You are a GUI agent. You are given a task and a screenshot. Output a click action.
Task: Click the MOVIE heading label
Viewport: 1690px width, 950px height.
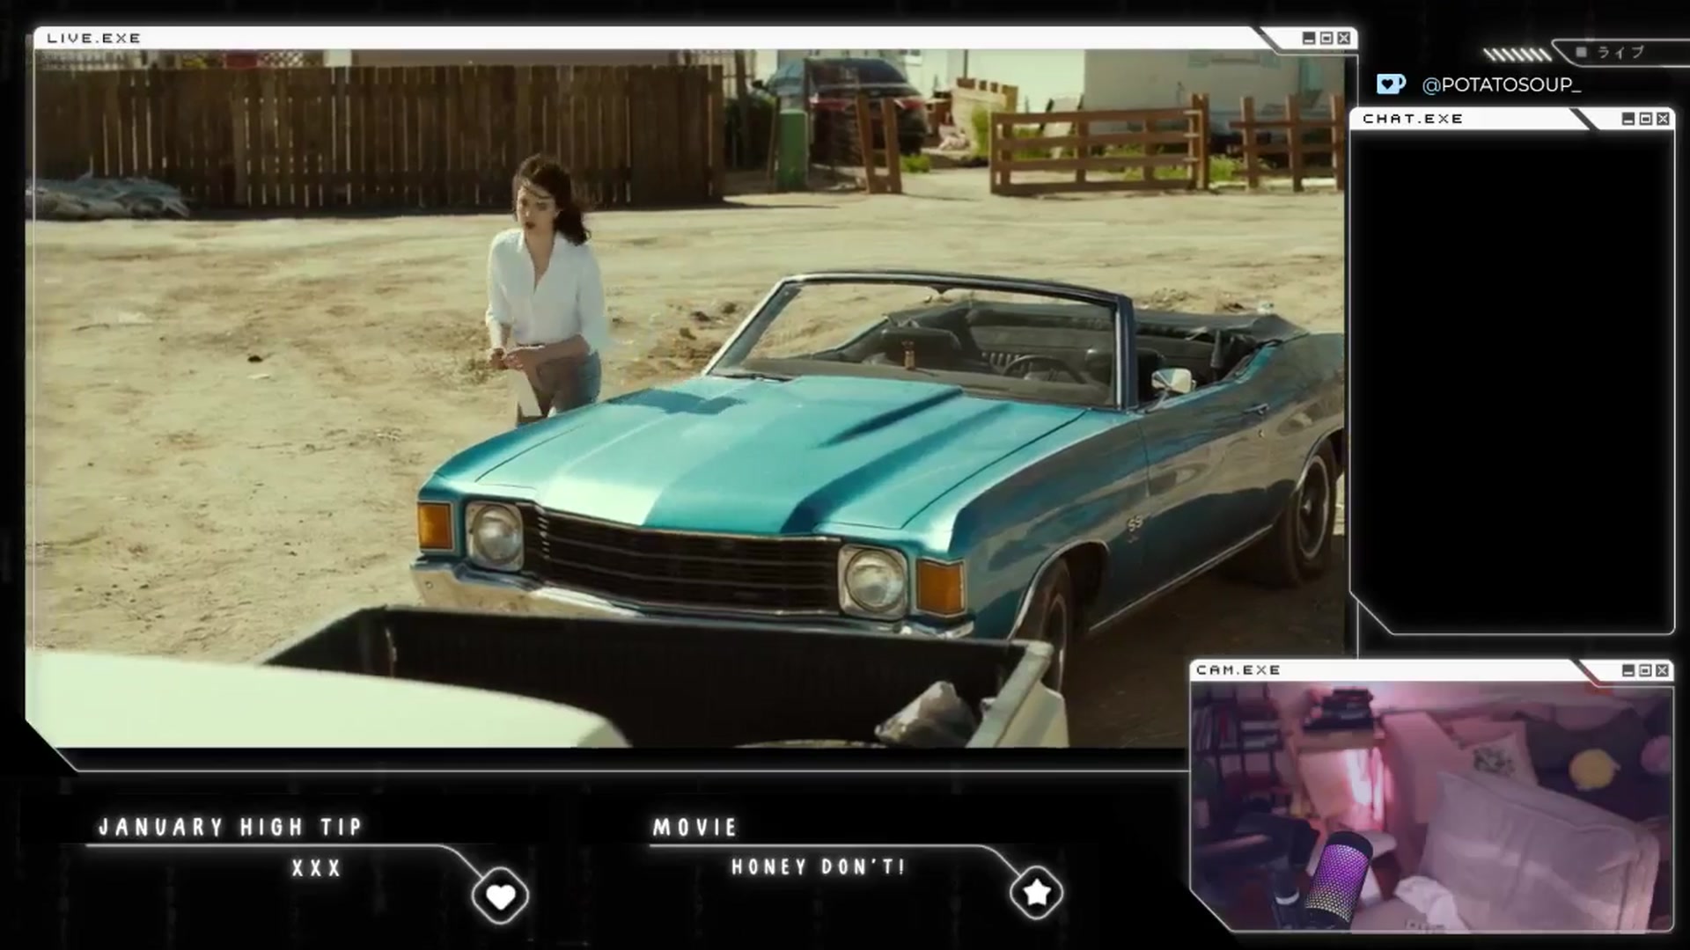coord(695,827)
